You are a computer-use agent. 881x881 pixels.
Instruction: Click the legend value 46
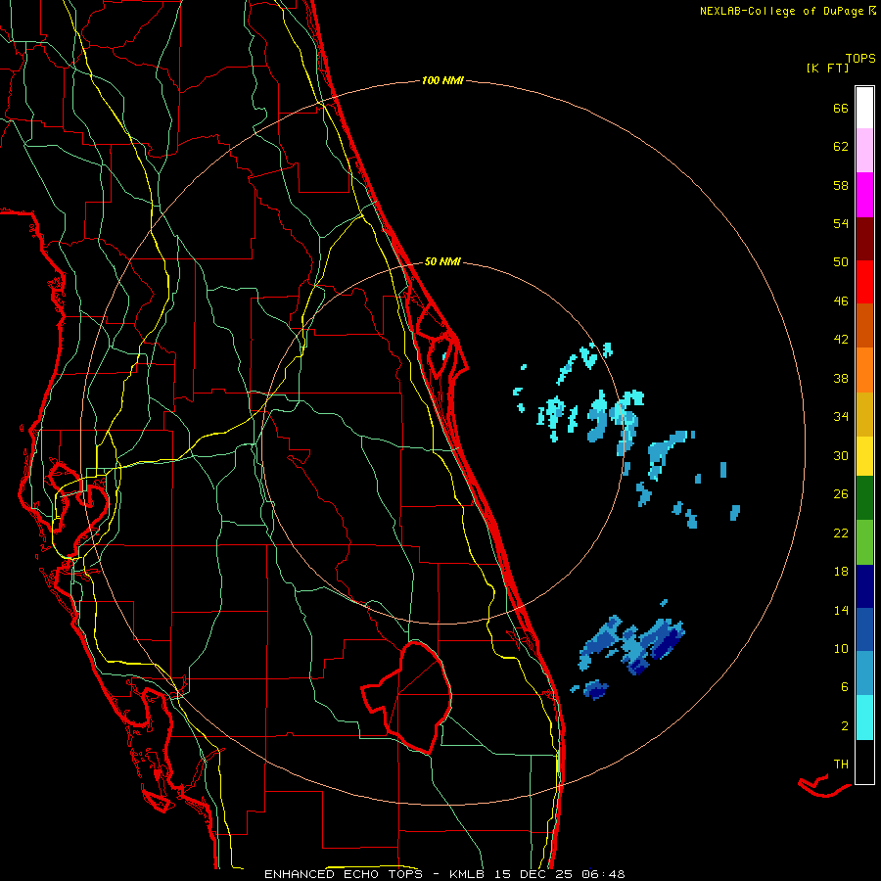click(x=841, y=301)
